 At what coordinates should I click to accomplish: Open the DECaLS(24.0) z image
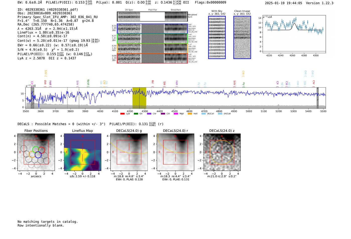(222, 152)
